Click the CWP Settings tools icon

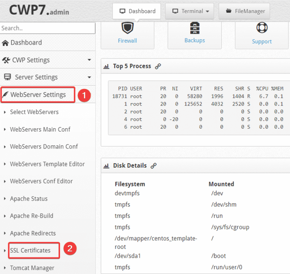[x=6, y=60]
